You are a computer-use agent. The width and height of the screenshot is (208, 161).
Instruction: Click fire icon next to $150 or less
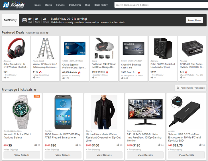click(107, 72)
